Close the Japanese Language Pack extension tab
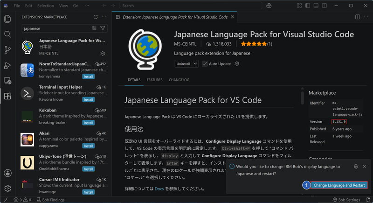 232,17
